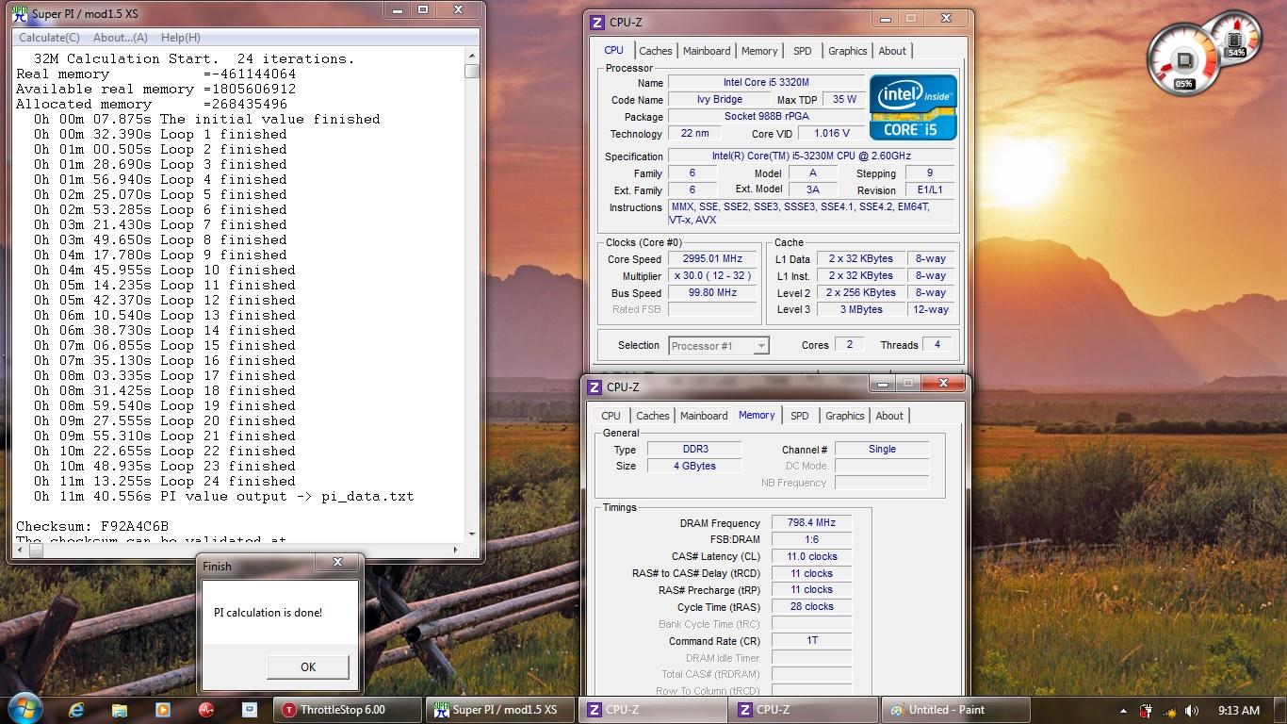Viewport: 1287px width, 724px height.
Task: Click the white window pinned taskbar icon
Action: pos(249,710)
